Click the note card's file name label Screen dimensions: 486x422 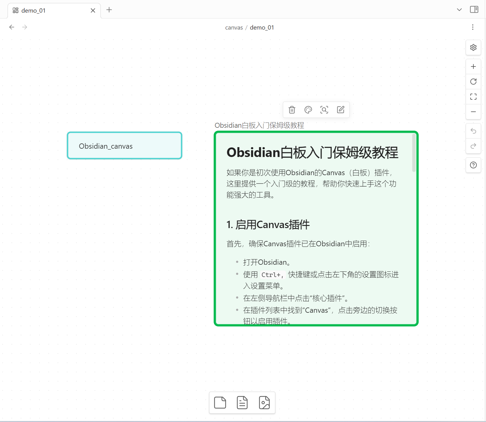tap(259, 125)
